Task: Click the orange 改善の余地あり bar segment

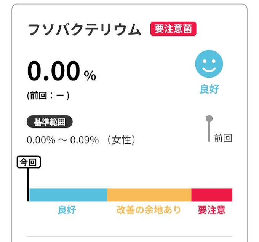Action: point(149,194)
